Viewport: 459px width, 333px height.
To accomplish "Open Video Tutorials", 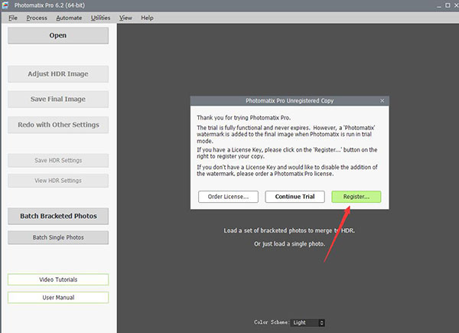I will 58,279.
